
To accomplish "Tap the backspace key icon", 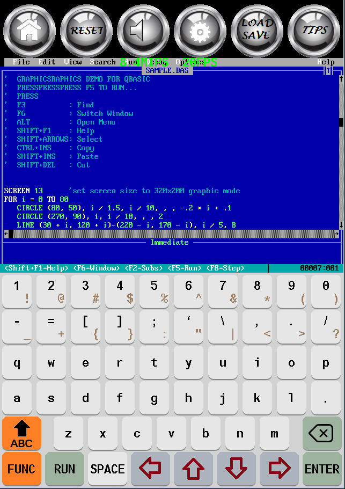I will (x=322, y=433).
